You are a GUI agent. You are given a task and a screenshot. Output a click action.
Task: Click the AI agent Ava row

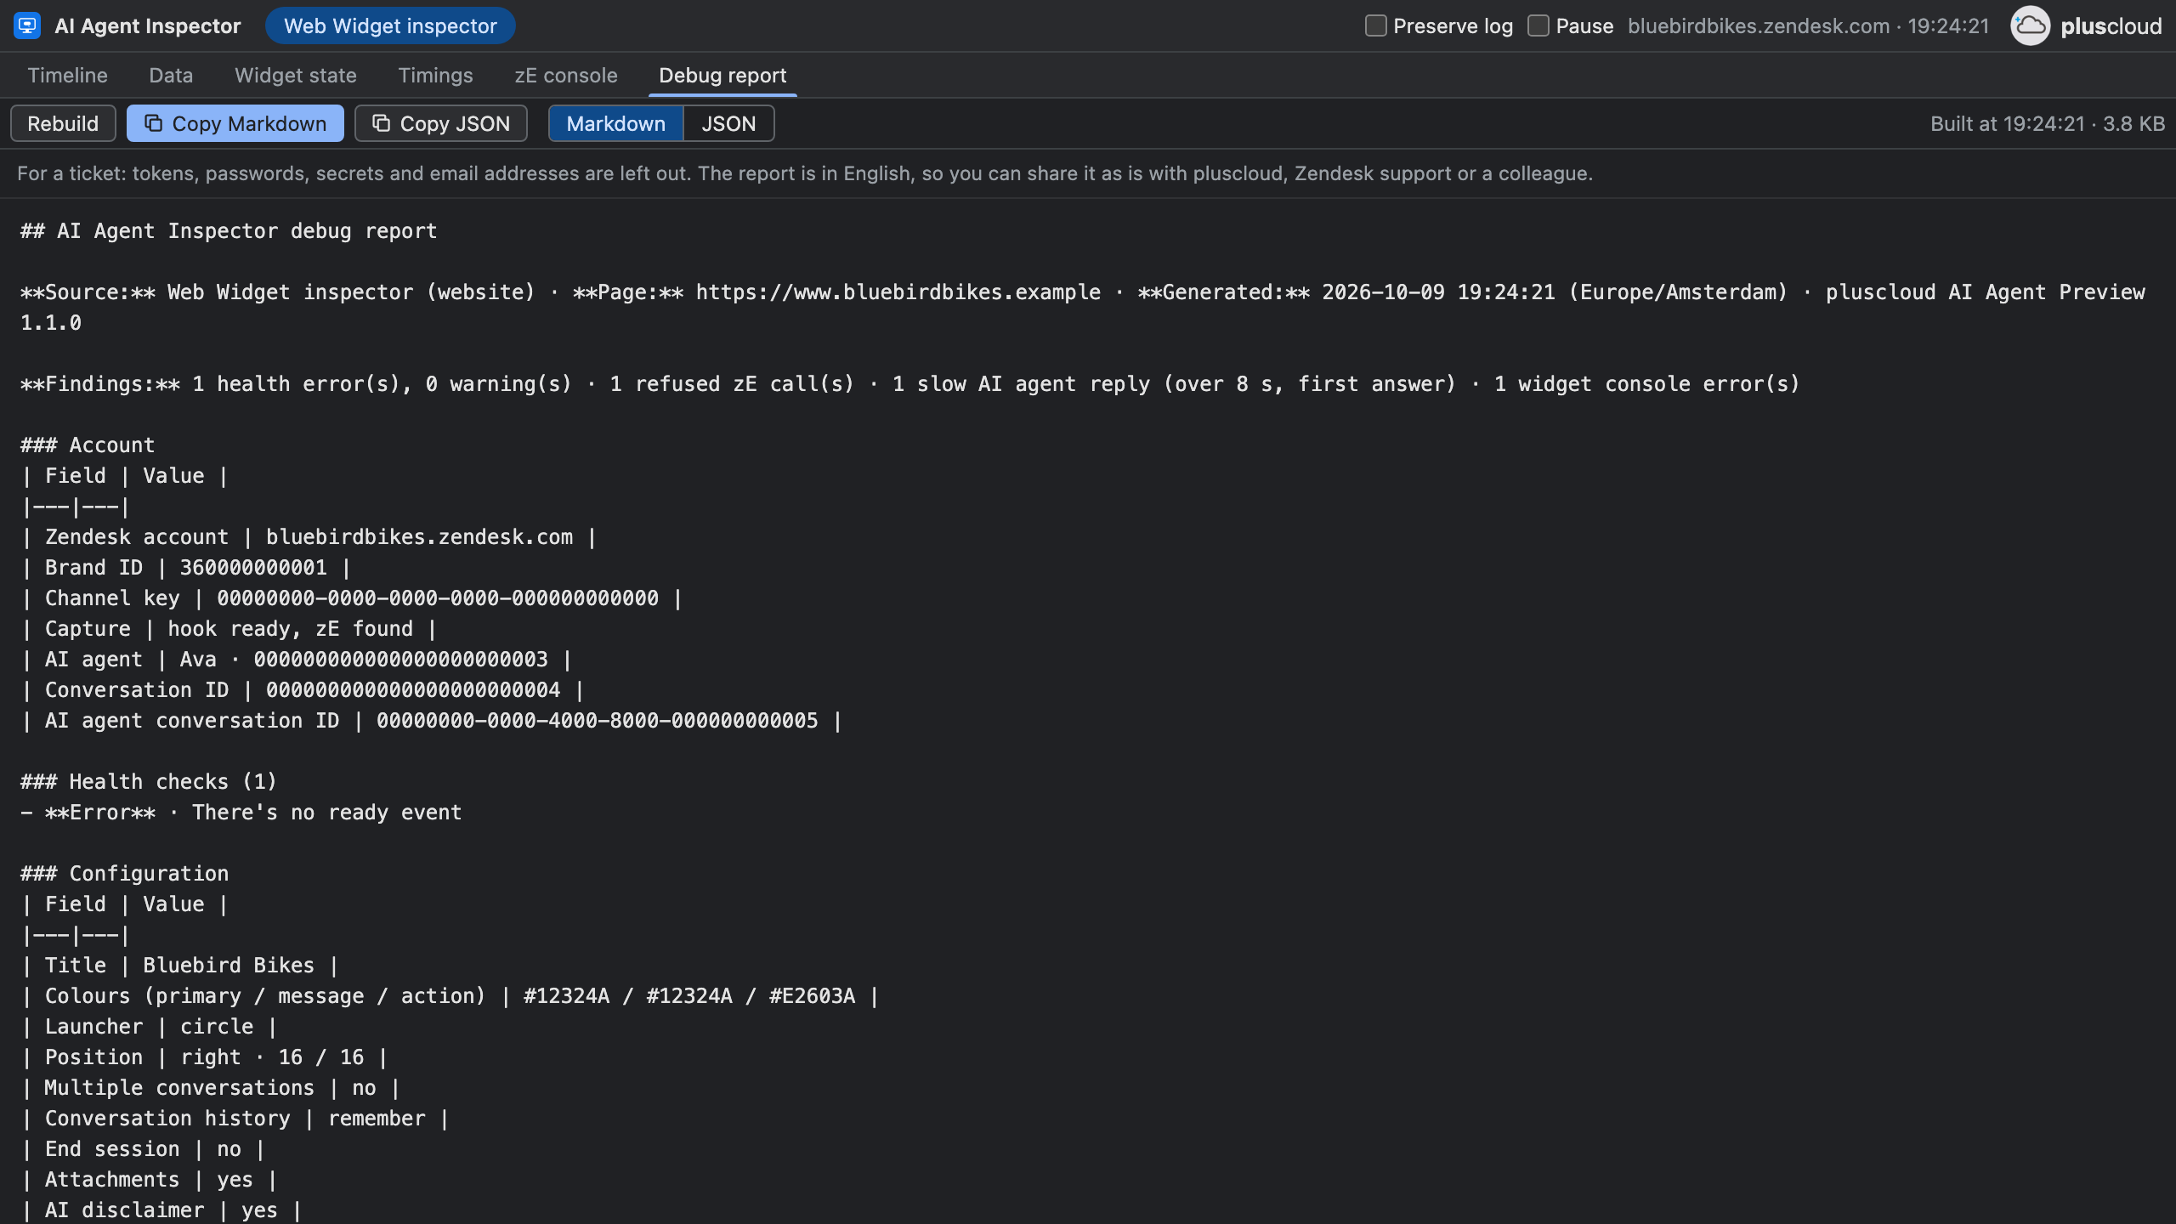point(297,660)
